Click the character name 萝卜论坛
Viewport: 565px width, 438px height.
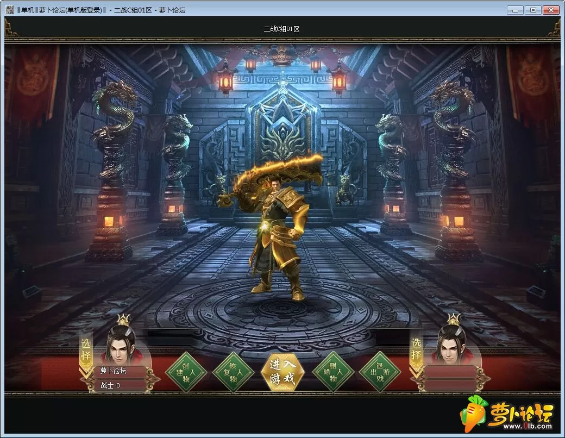[113, 371]
